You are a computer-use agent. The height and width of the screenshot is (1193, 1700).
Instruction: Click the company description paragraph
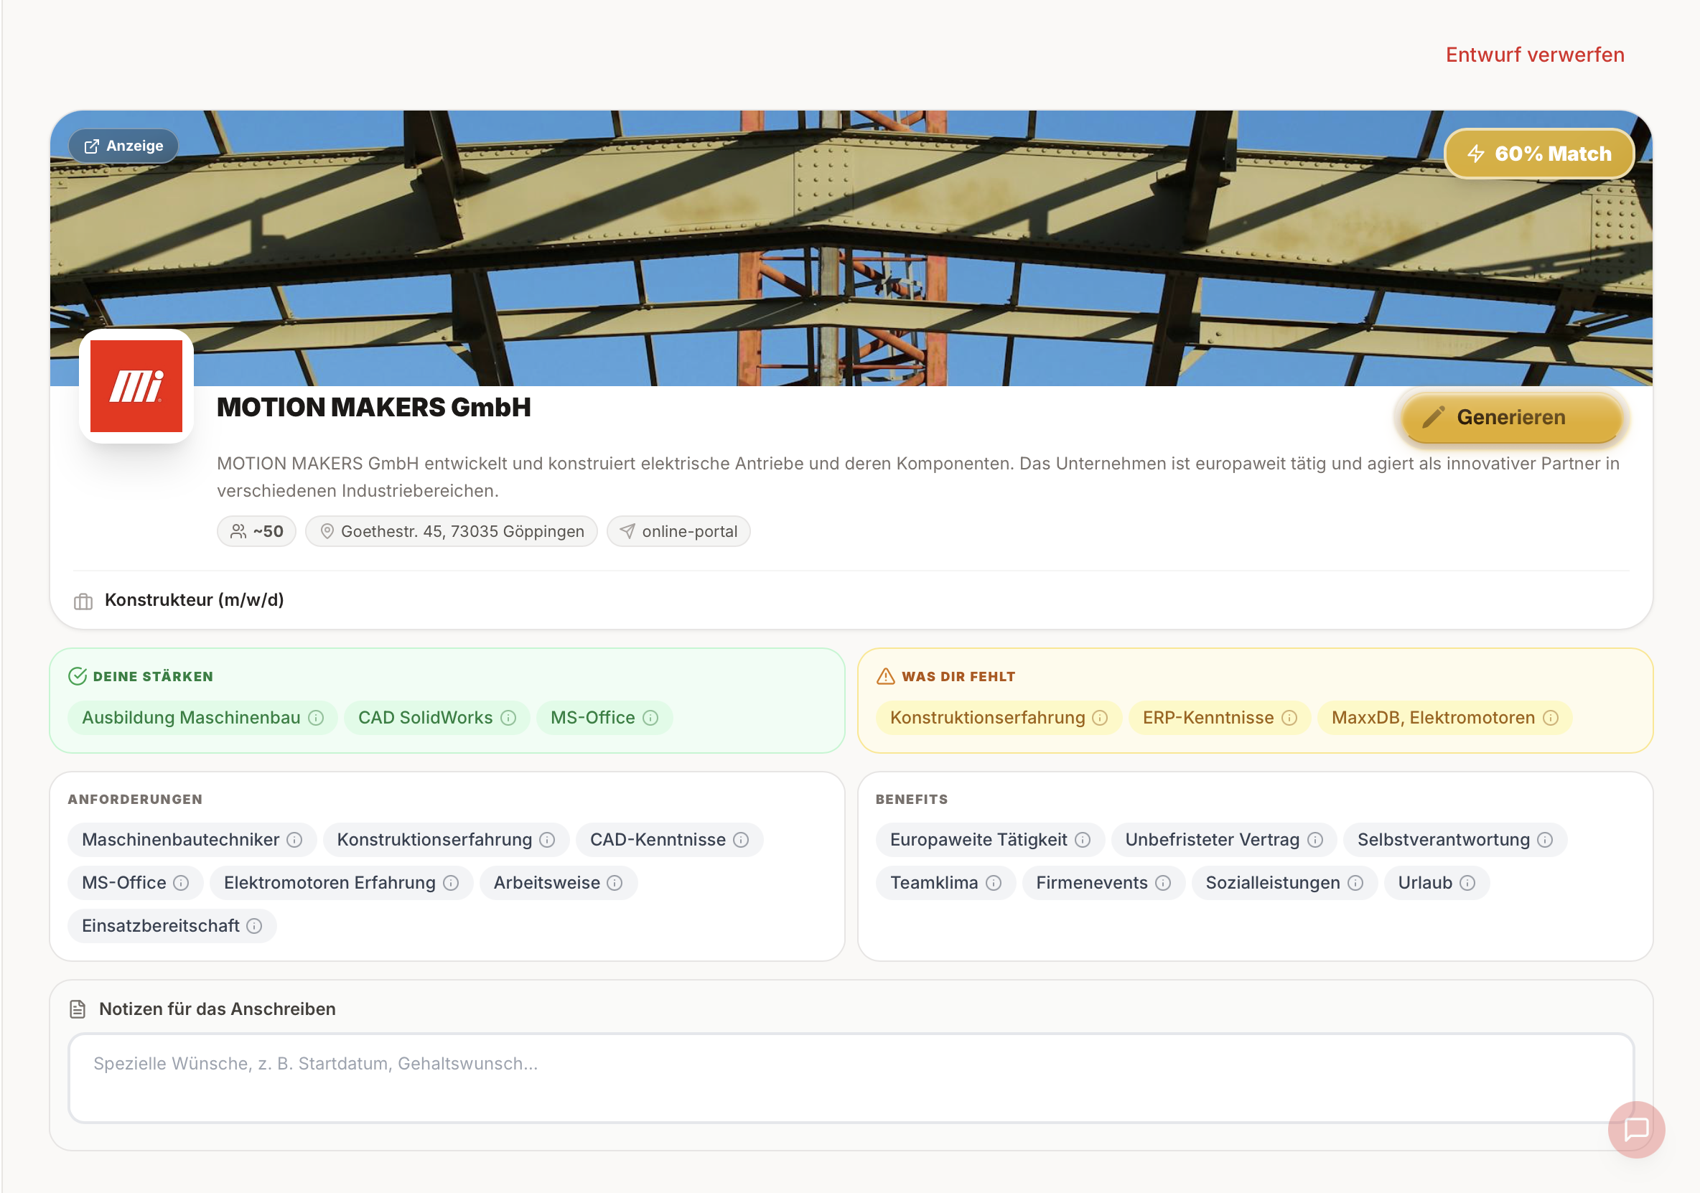click(x=917, y=477)
